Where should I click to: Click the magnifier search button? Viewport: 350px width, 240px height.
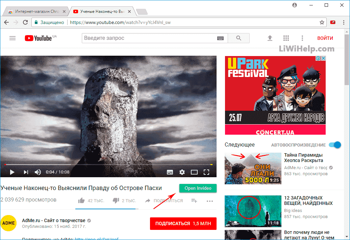click(x=239, y=38)
